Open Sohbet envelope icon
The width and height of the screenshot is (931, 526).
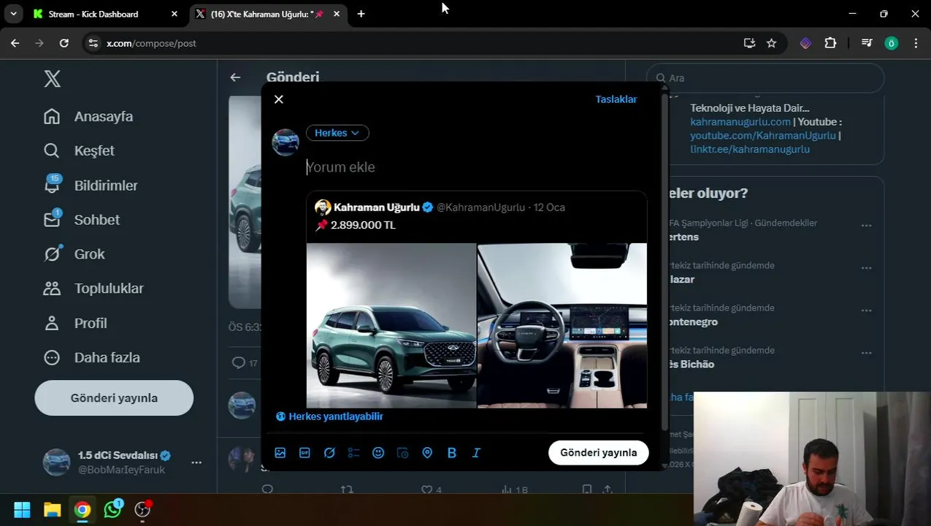tap(52, 219)
